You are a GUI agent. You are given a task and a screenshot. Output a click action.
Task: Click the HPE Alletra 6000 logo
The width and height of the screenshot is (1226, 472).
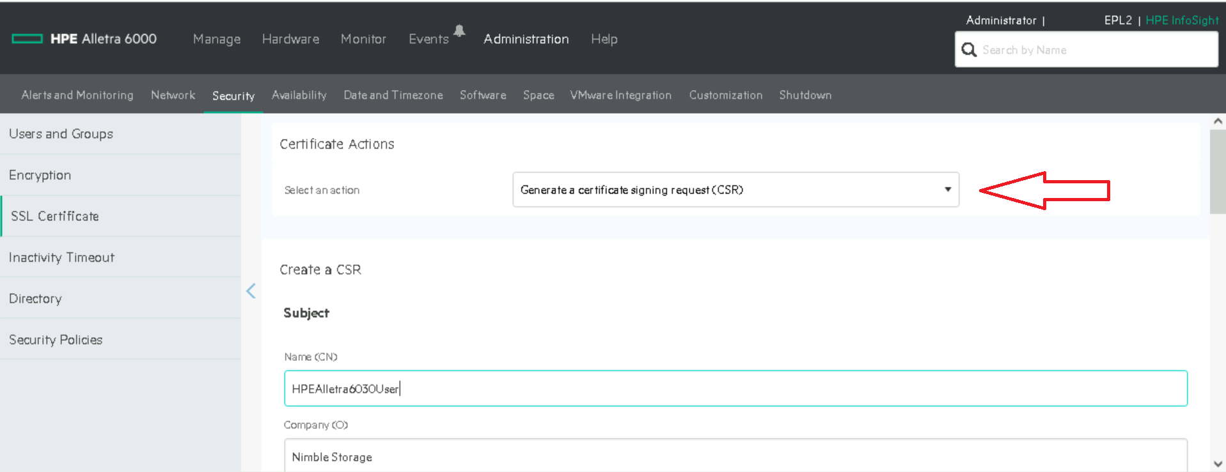point(84,39)
